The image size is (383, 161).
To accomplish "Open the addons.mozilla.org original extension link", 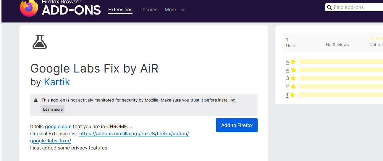I will click(x=109, y=137).
